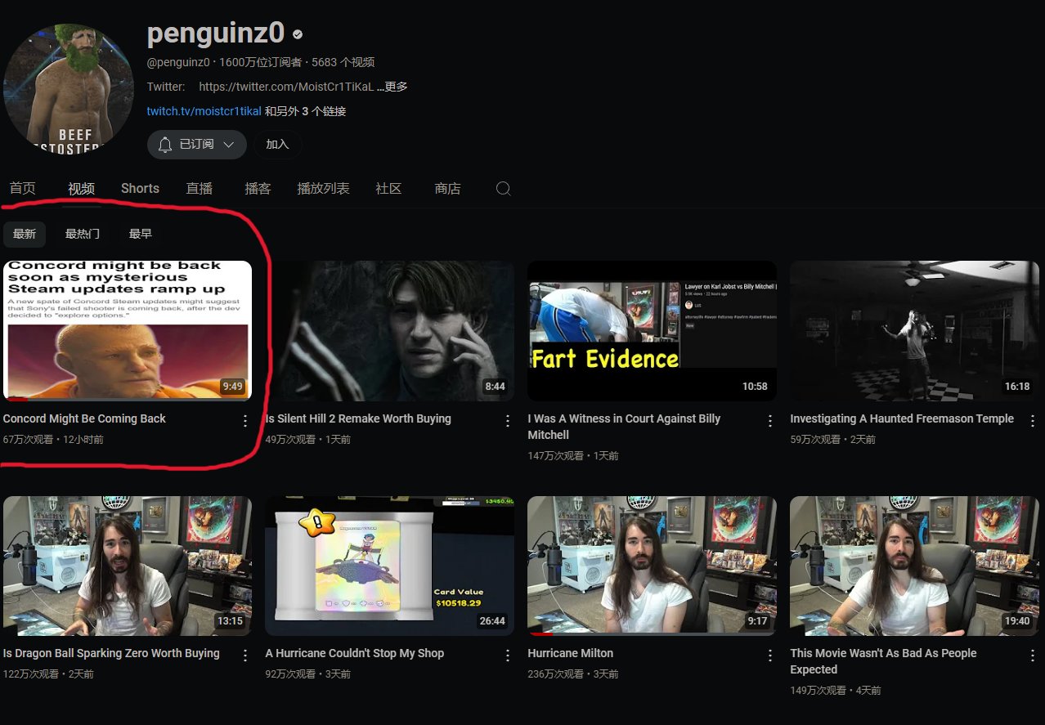The width and height of the screenshot is (1045, 725).
Task: Click the 1600万位订阅者 subscriber count text
Action: (x=262, y=62)
